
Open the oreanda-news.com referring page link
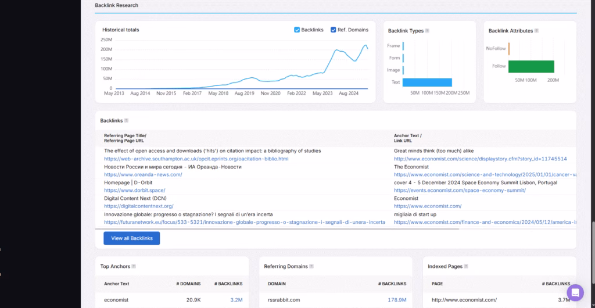click(x=143, y=174)
